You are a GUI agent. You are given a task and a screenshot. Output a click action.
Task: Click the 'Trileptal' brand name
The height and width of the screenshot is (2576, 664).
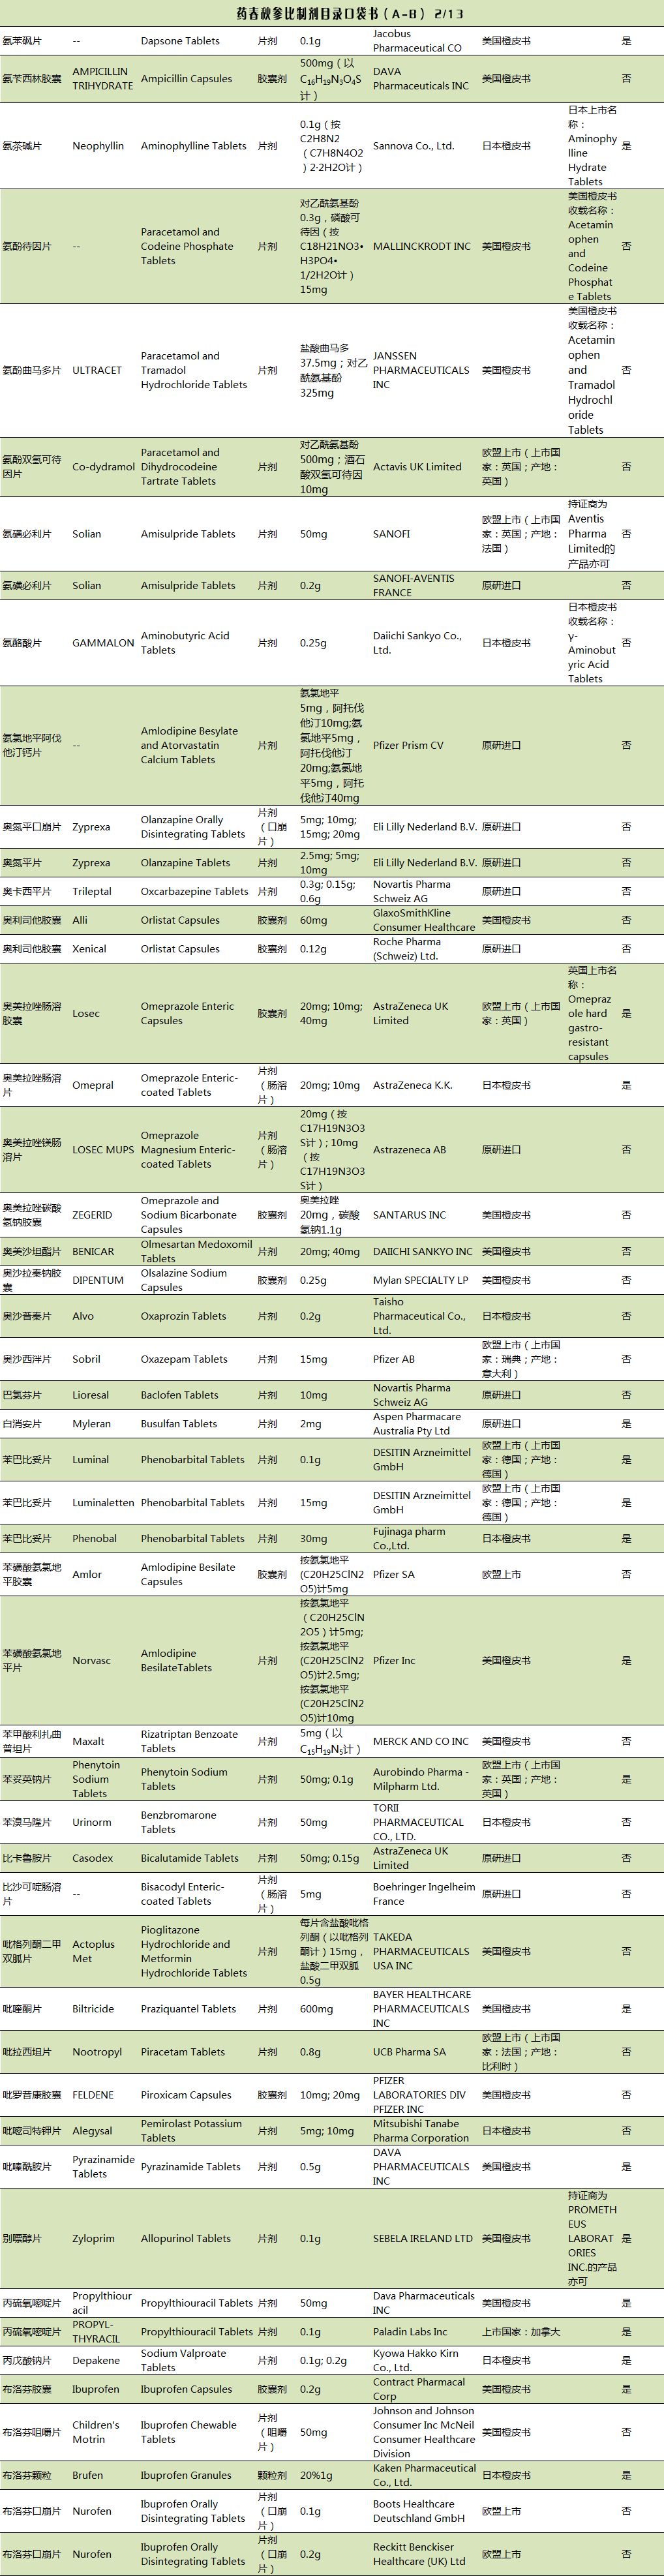pyautogui.click(x=92, y=891)
